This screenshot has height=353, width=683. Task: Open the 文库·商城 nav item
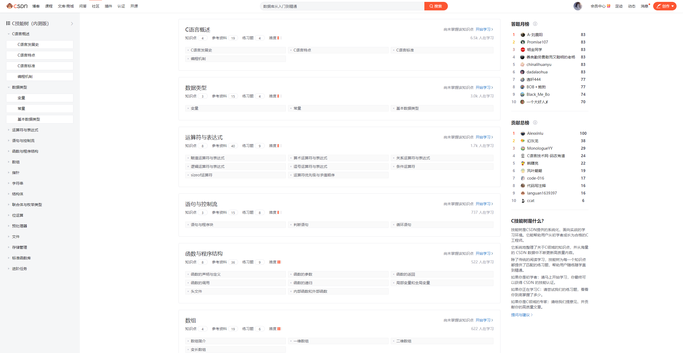pos(66,6)
